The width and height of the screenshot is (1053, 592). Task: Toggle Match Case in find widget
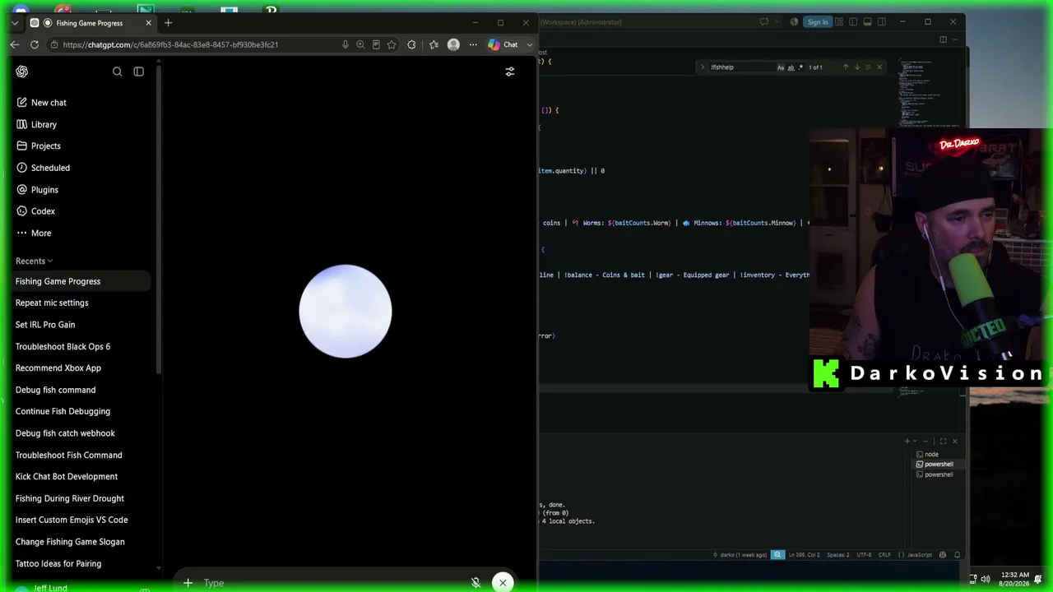[x=781, y=67]
